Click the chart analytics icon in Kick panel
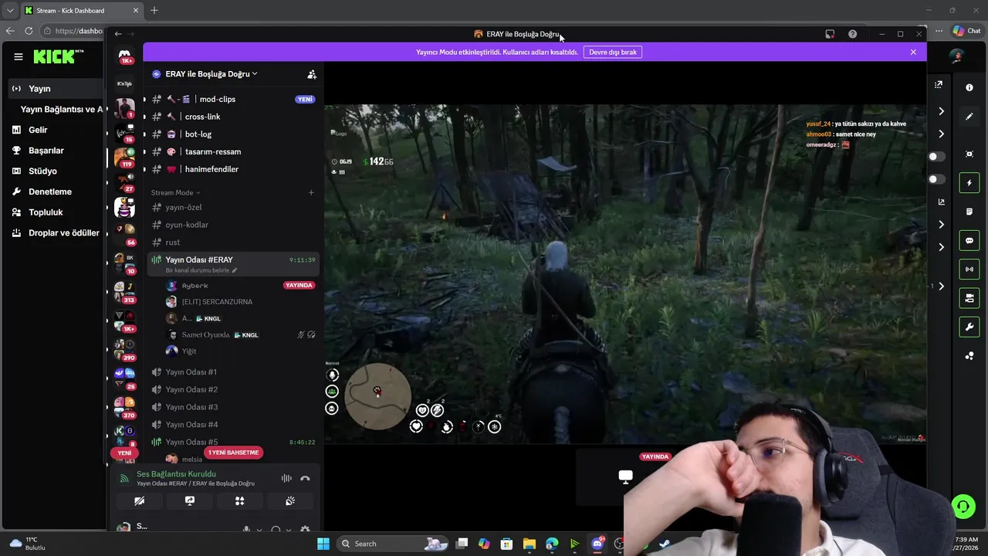Viewport: 988px width, 556px height. point(941,202)
